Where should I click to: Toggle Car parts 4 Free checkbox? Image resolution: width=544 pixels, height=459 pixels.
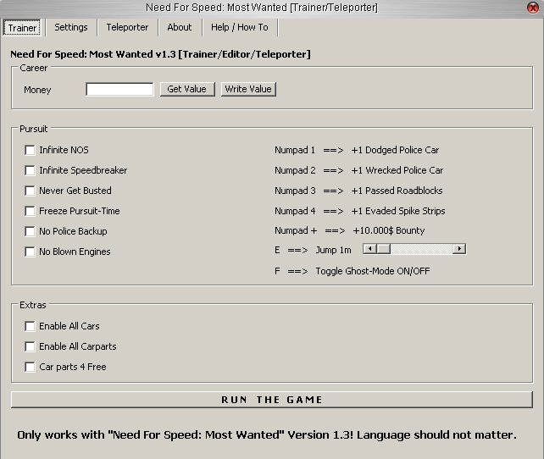31,367
